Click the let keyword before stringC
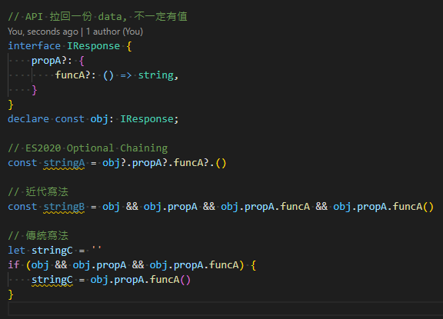This screenshot has width=443, height=319. pos(16,251)
